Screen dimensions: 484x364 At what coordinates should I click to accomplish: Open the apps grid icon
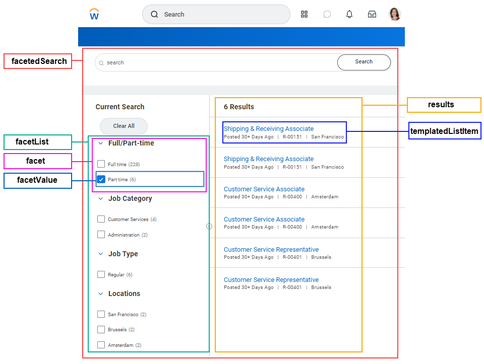coord(305,14)
